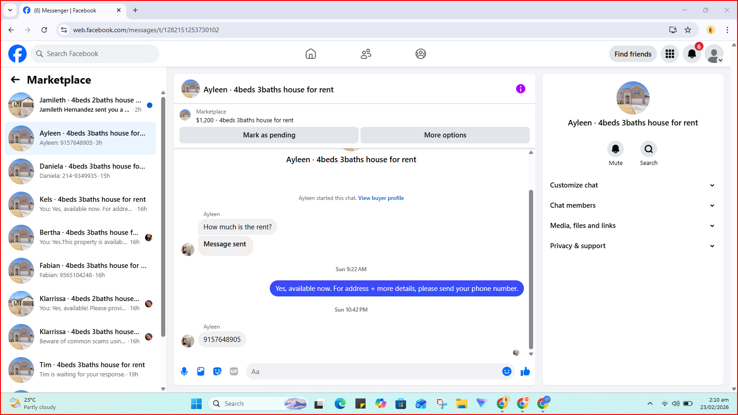Choose a sticker icon
This screenshot has height=415, width=738.
(x=217, y=371)
